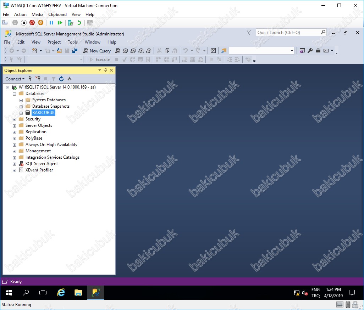Open the Action Center notification icon
The image size is (364, 310).
point(352,293)
